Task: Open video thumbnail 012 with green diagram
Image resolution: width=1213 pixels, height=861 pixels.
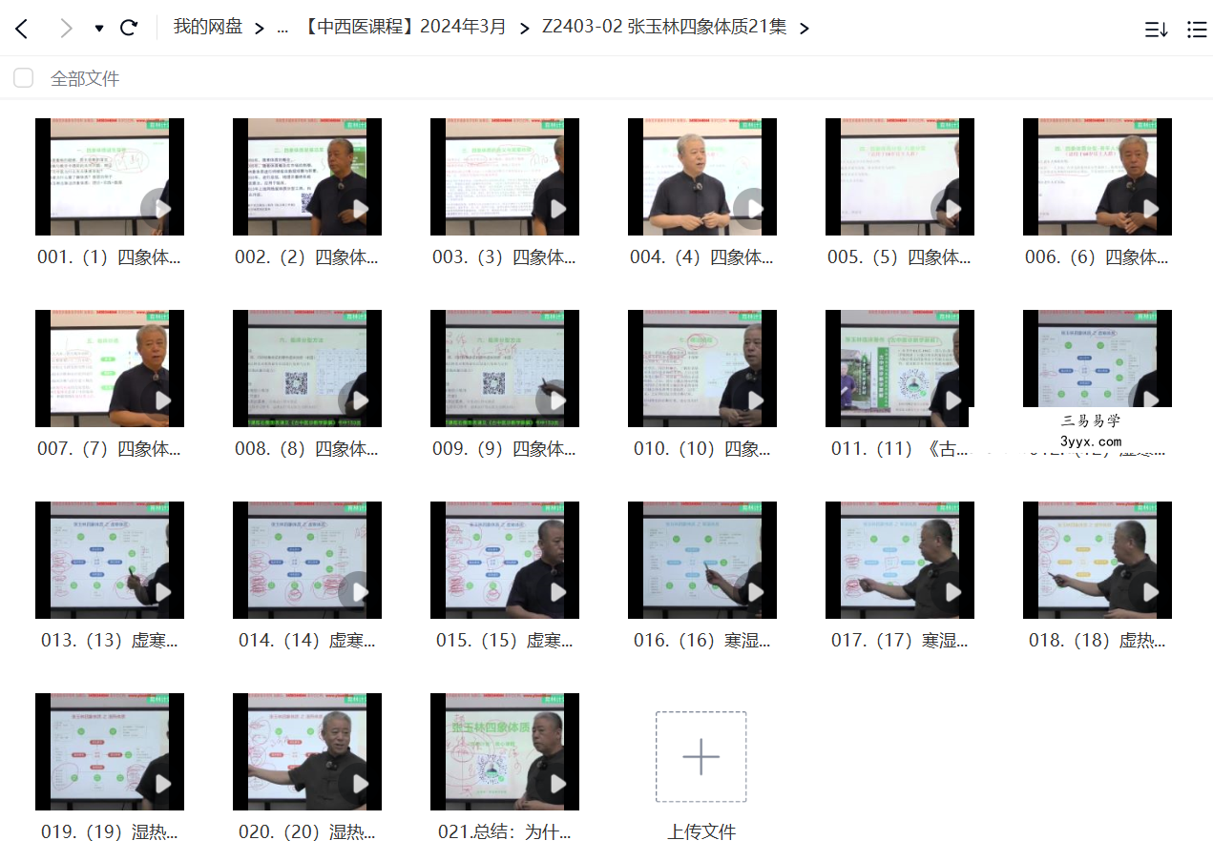Action: (x=1097, y=359)
